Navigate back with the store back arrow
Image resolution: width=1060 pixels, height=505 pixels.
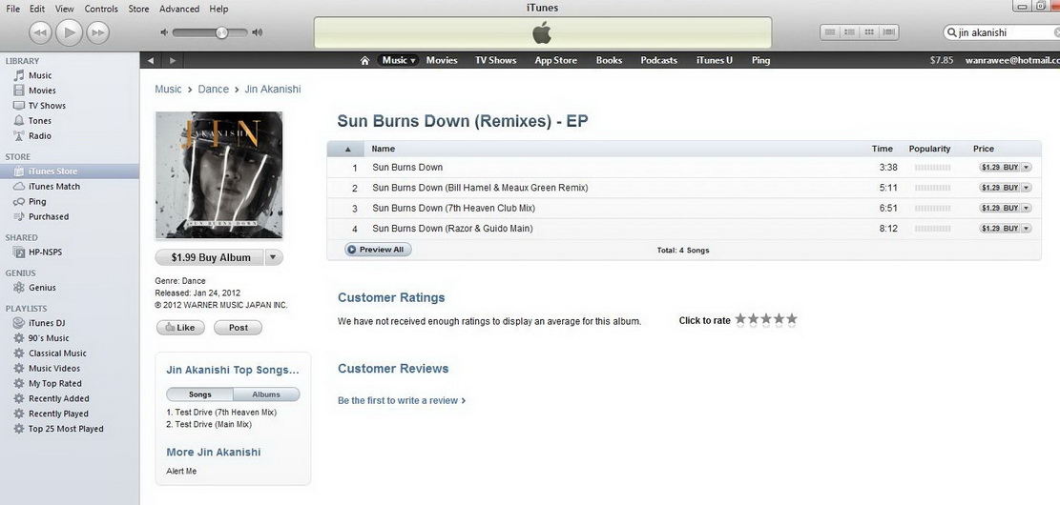point(150,61)
